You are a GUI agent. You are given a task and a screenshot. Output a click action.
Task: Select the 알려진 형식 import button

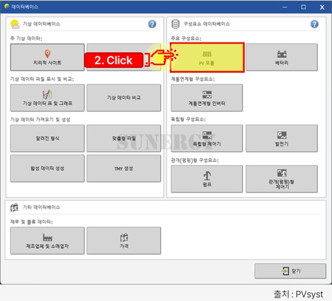click(x=47, y=138)
